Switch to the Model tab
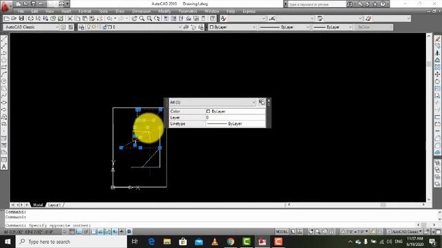Image resolution: width=442 pixels, height=248 pixels. (x=38, y=205)
